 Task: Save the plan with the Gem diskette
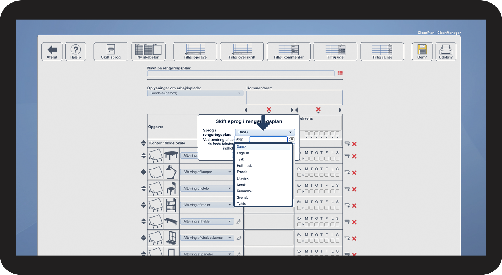(422, 52)
